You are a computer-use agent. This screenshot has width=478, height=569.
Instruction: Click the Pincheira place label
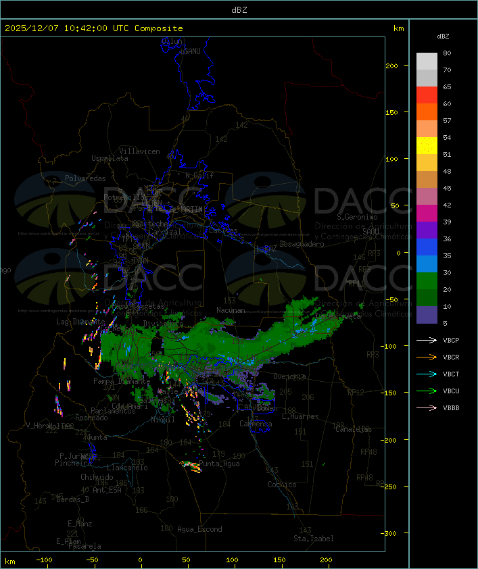[72, 463]
